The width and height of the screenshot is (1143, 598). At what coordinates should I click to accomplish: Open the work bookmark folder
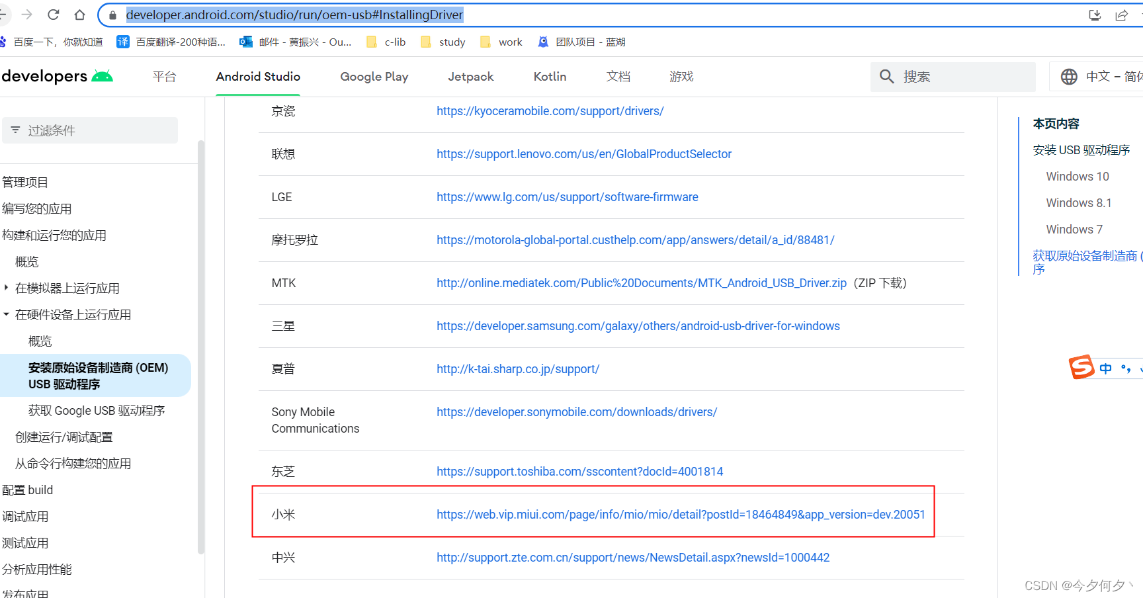click(x=501, y=42)
